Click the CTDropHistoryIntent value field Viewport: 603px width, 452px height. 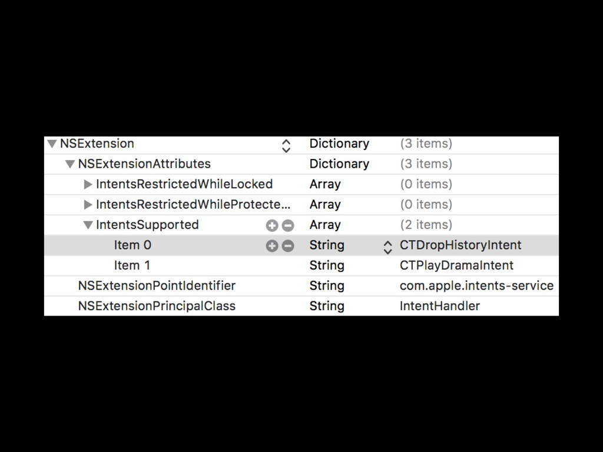coord(460,245)
